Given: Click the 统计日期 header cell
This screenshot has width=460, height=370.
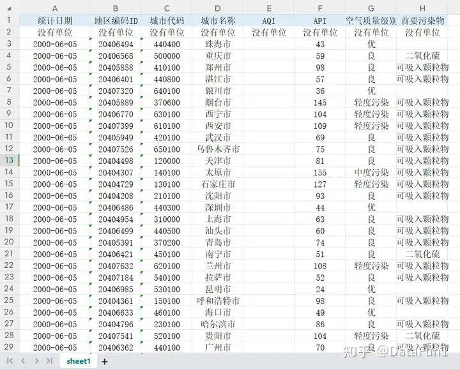Looking at the screenshot, I should (54, 20).
